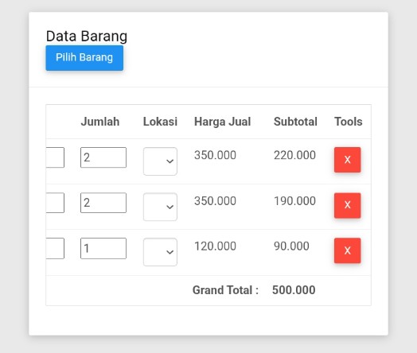Click the Jumlah column header
The image size is (417, 353).
tap(100, 122)
